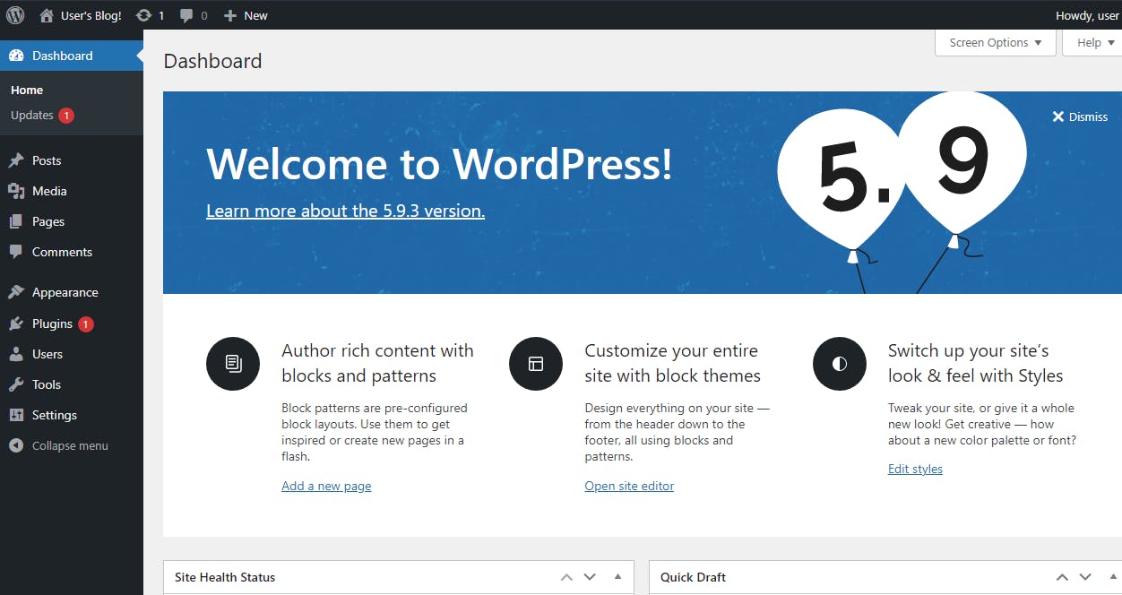Viewport: 1122px width, 595px height.
Task: Open Updates submenu item
Action: (x=32, y=116)
